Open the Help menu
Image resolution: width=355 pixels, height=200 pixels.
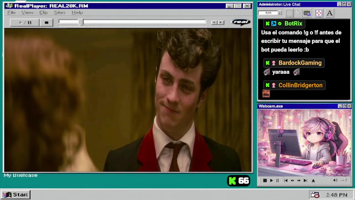pyautogui.click(x=77, y=12)
